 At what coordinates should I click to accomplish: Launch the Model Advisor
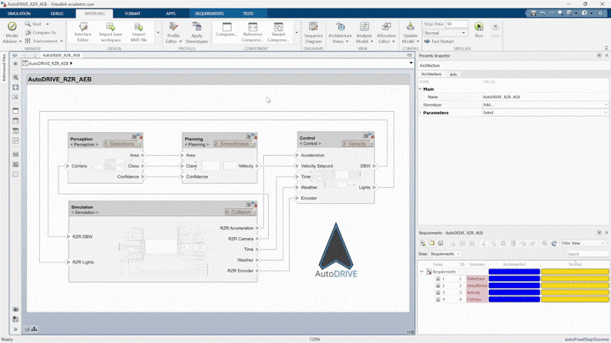click(x=12, y=32)
